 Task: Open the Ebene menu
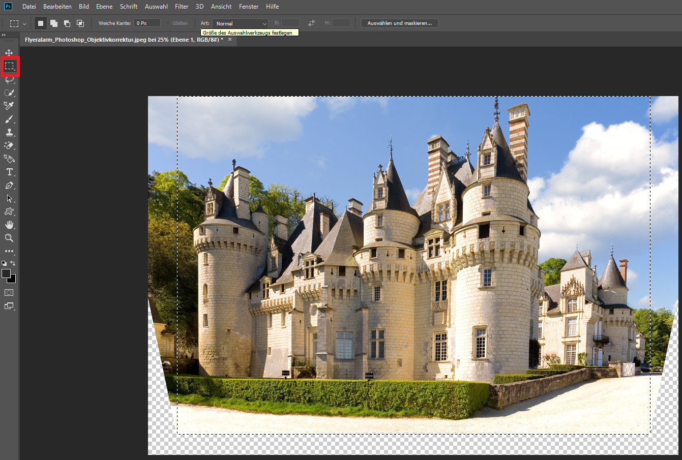tap(104, 7)
